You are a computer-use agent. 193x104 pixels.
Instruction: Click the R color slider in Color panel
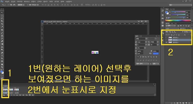[178, 12]
